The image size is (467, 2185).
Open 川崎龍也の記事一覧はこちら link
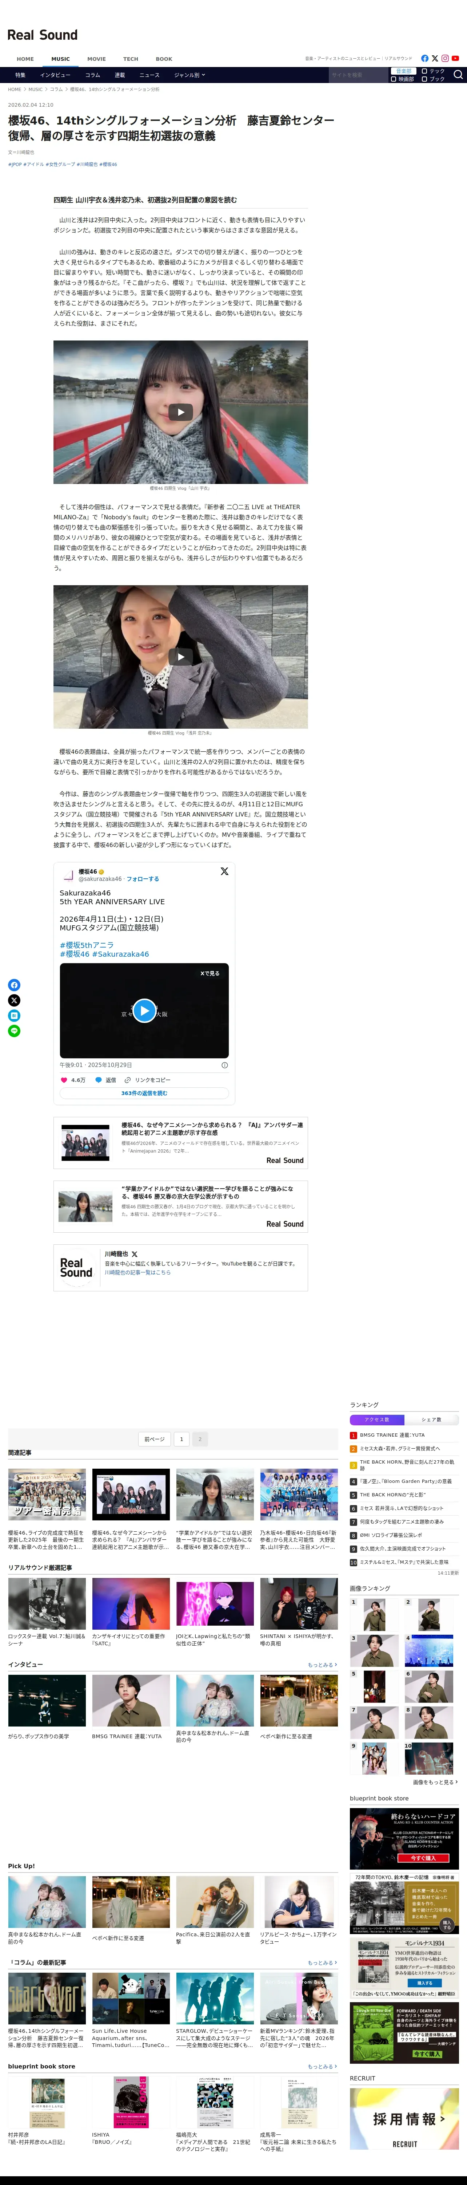point(137,1272)
